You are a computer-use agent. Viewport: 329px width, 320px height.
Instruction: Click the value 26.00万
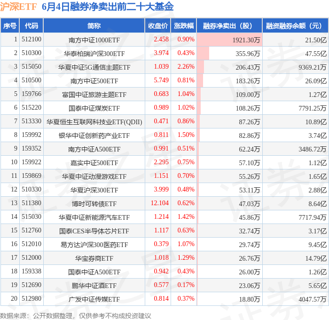coord(249,272)
